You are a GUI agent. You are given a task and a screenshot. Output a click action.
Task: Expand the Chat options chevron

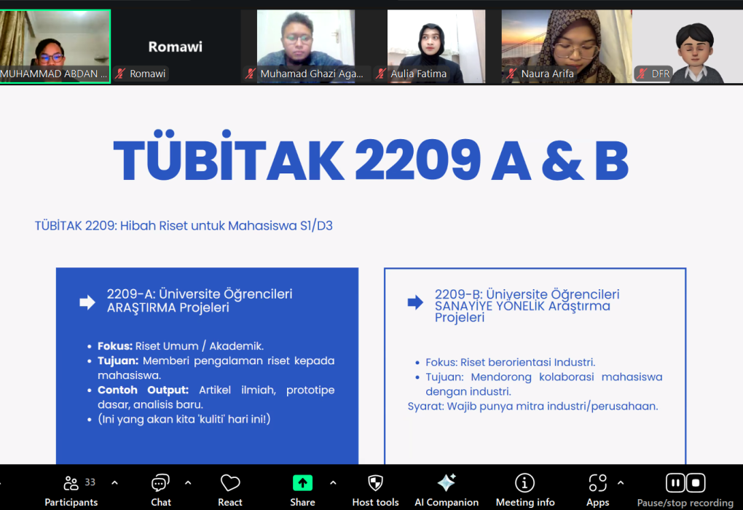click(x=188, y=482)
